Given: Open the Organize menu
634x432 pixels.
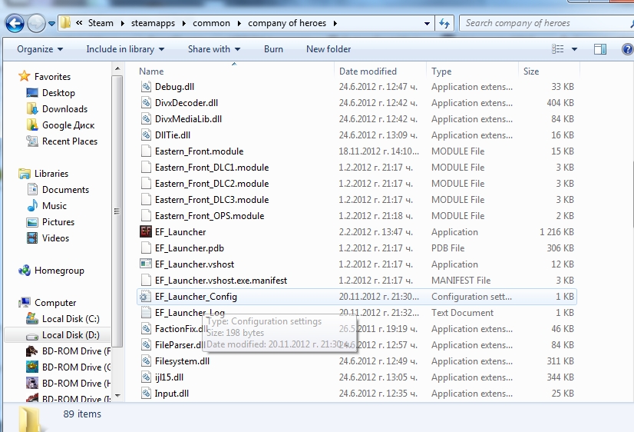Looking at the screenshot, I should (x=40, y=49).
